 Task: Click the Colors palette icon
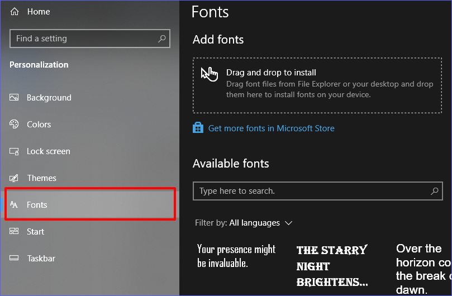coord(14,124)
